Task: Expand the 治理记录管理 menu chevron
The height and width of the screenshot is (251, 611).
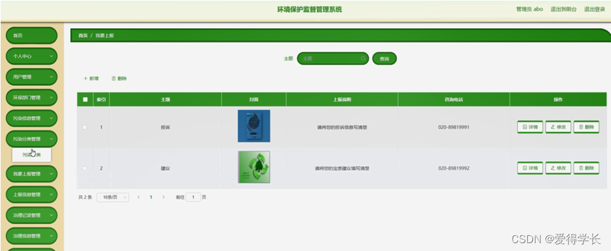Action: (x=52, y=215)
